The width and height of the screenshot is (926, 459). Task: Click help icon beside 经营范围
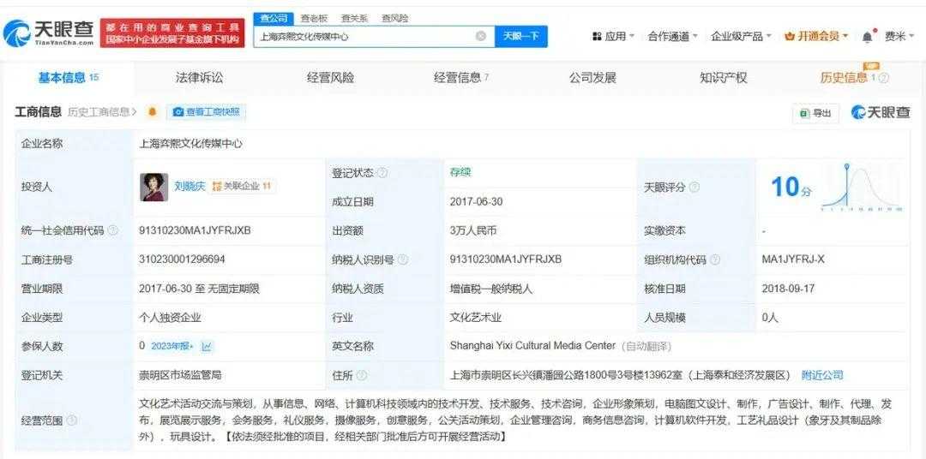pos(71,420)
